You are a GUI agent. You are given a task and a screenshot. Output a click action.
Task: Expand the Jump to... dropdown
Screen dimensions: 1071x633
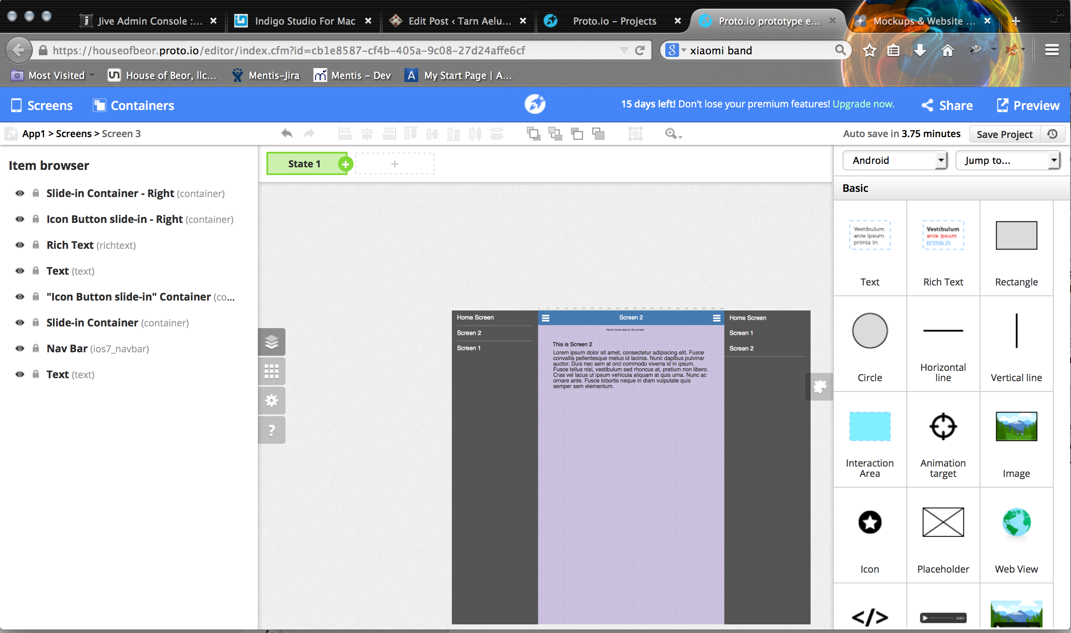coord(1008,160)
